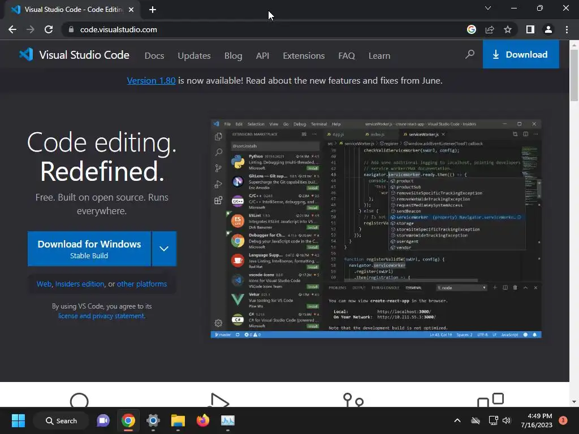Open the Version 1.80 link
579x434 pixels.
[x=151, y=80]
